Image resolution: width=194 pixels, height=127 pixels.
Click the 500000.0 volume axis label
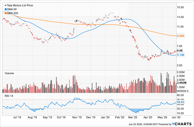182,91
